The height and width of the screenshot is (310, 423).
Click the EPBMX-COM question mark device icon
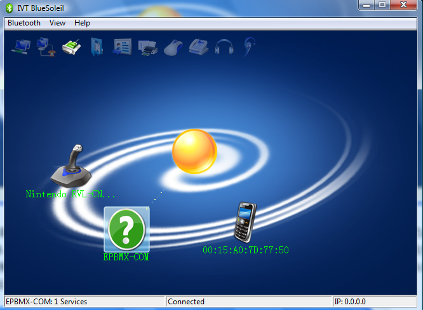(x=126, y=229)
